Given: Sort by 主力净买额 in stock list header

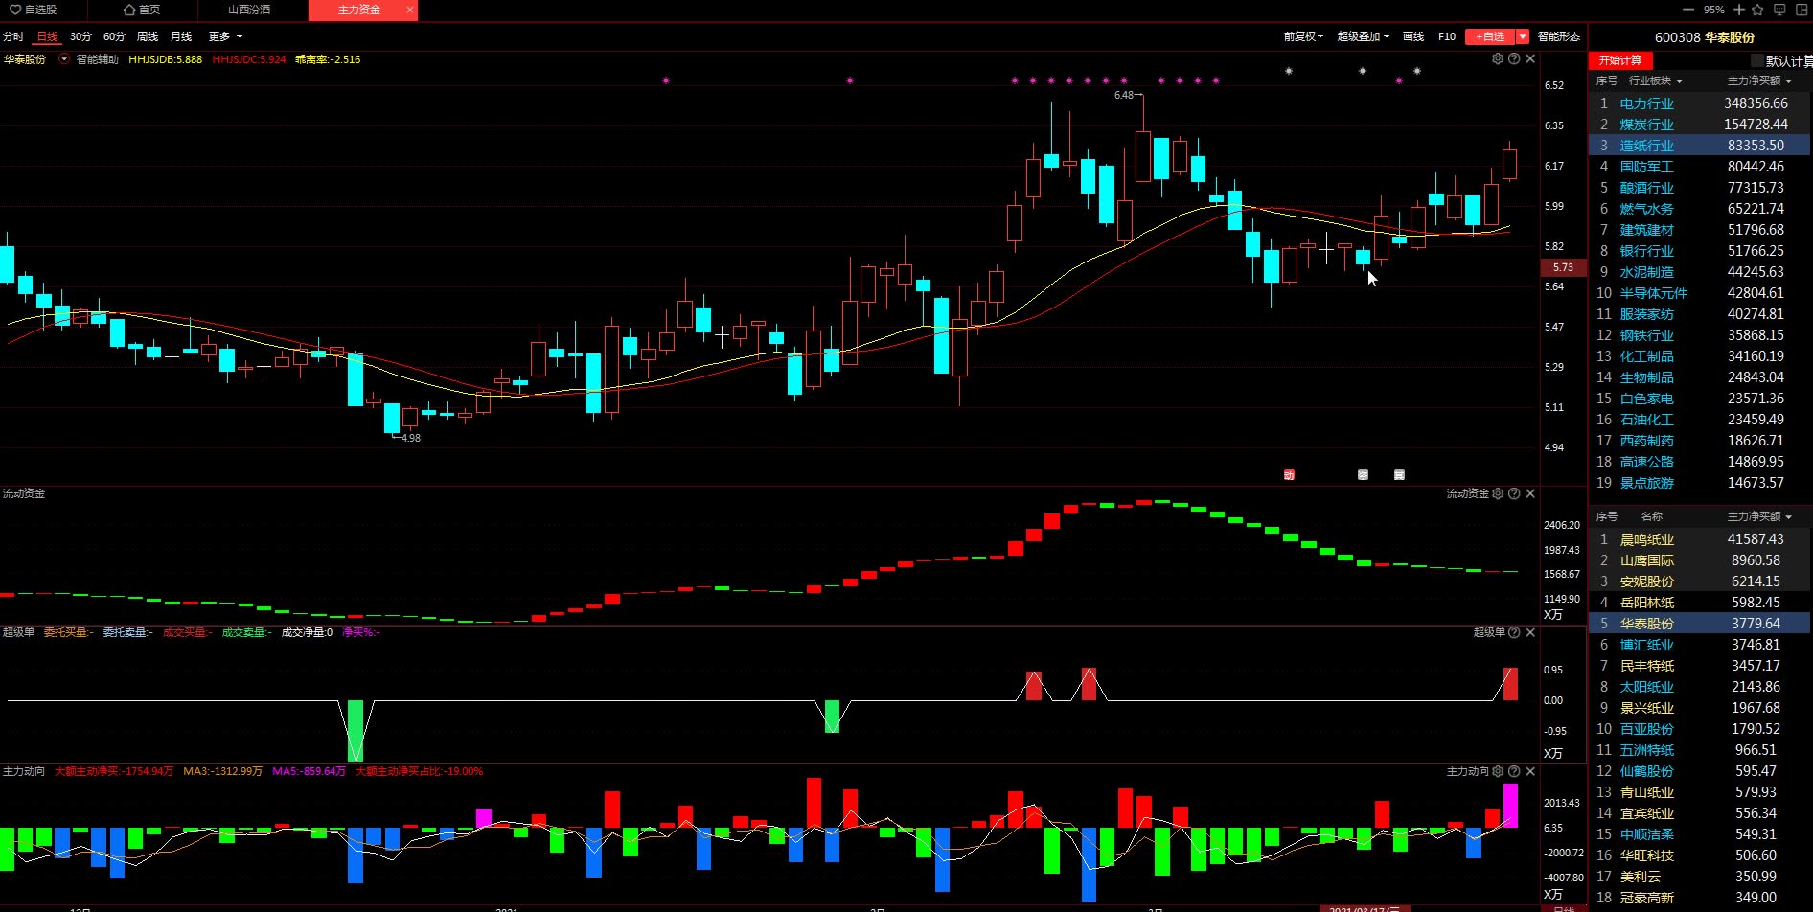Looking at the screenshot, I should 1759,516.
